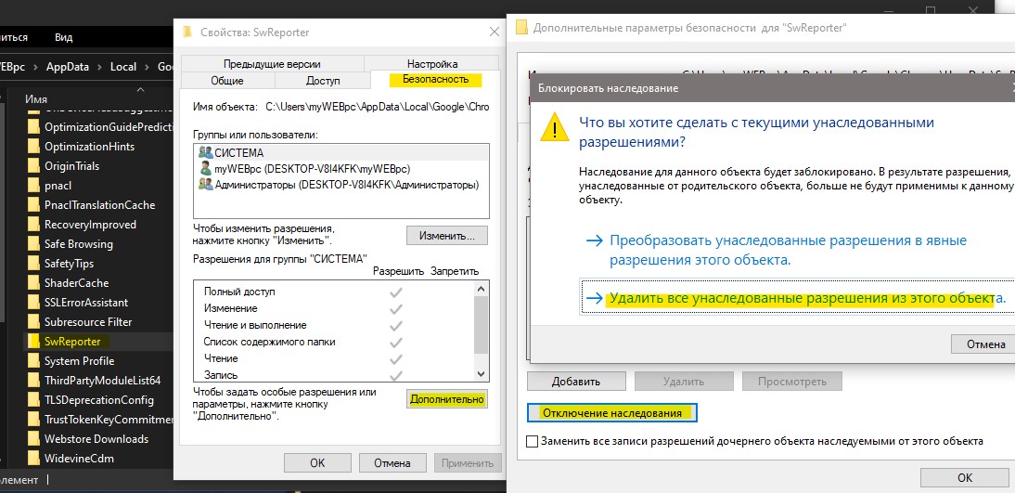Choose Преобразовать унаследованные разрешения в явные

[x=787, y=250]
